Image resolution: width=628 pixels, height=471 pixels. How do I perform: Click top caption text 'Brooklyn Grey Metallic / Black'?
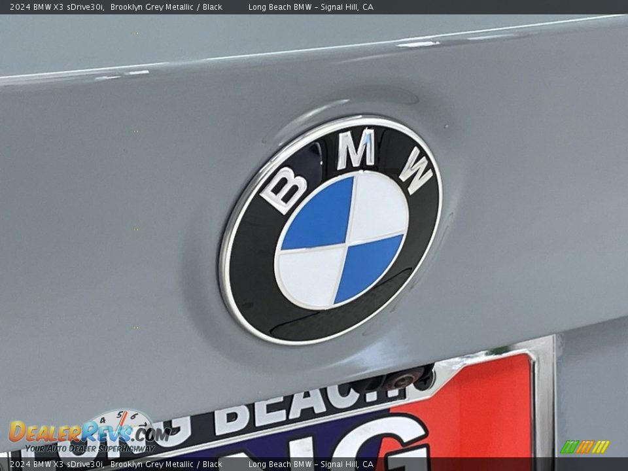pos(166,7)
